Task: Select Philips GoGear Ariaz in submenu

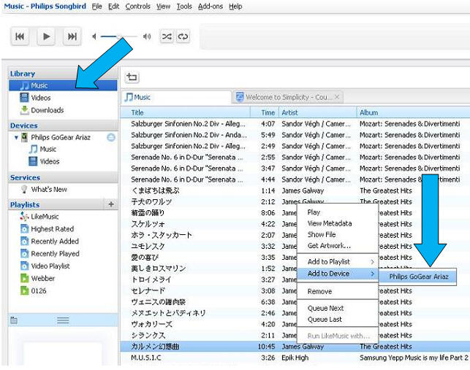Action: 418,277
